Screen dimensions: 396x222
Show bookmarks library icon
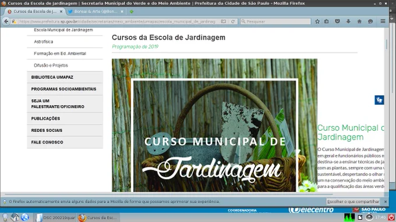tap(327, 22)
